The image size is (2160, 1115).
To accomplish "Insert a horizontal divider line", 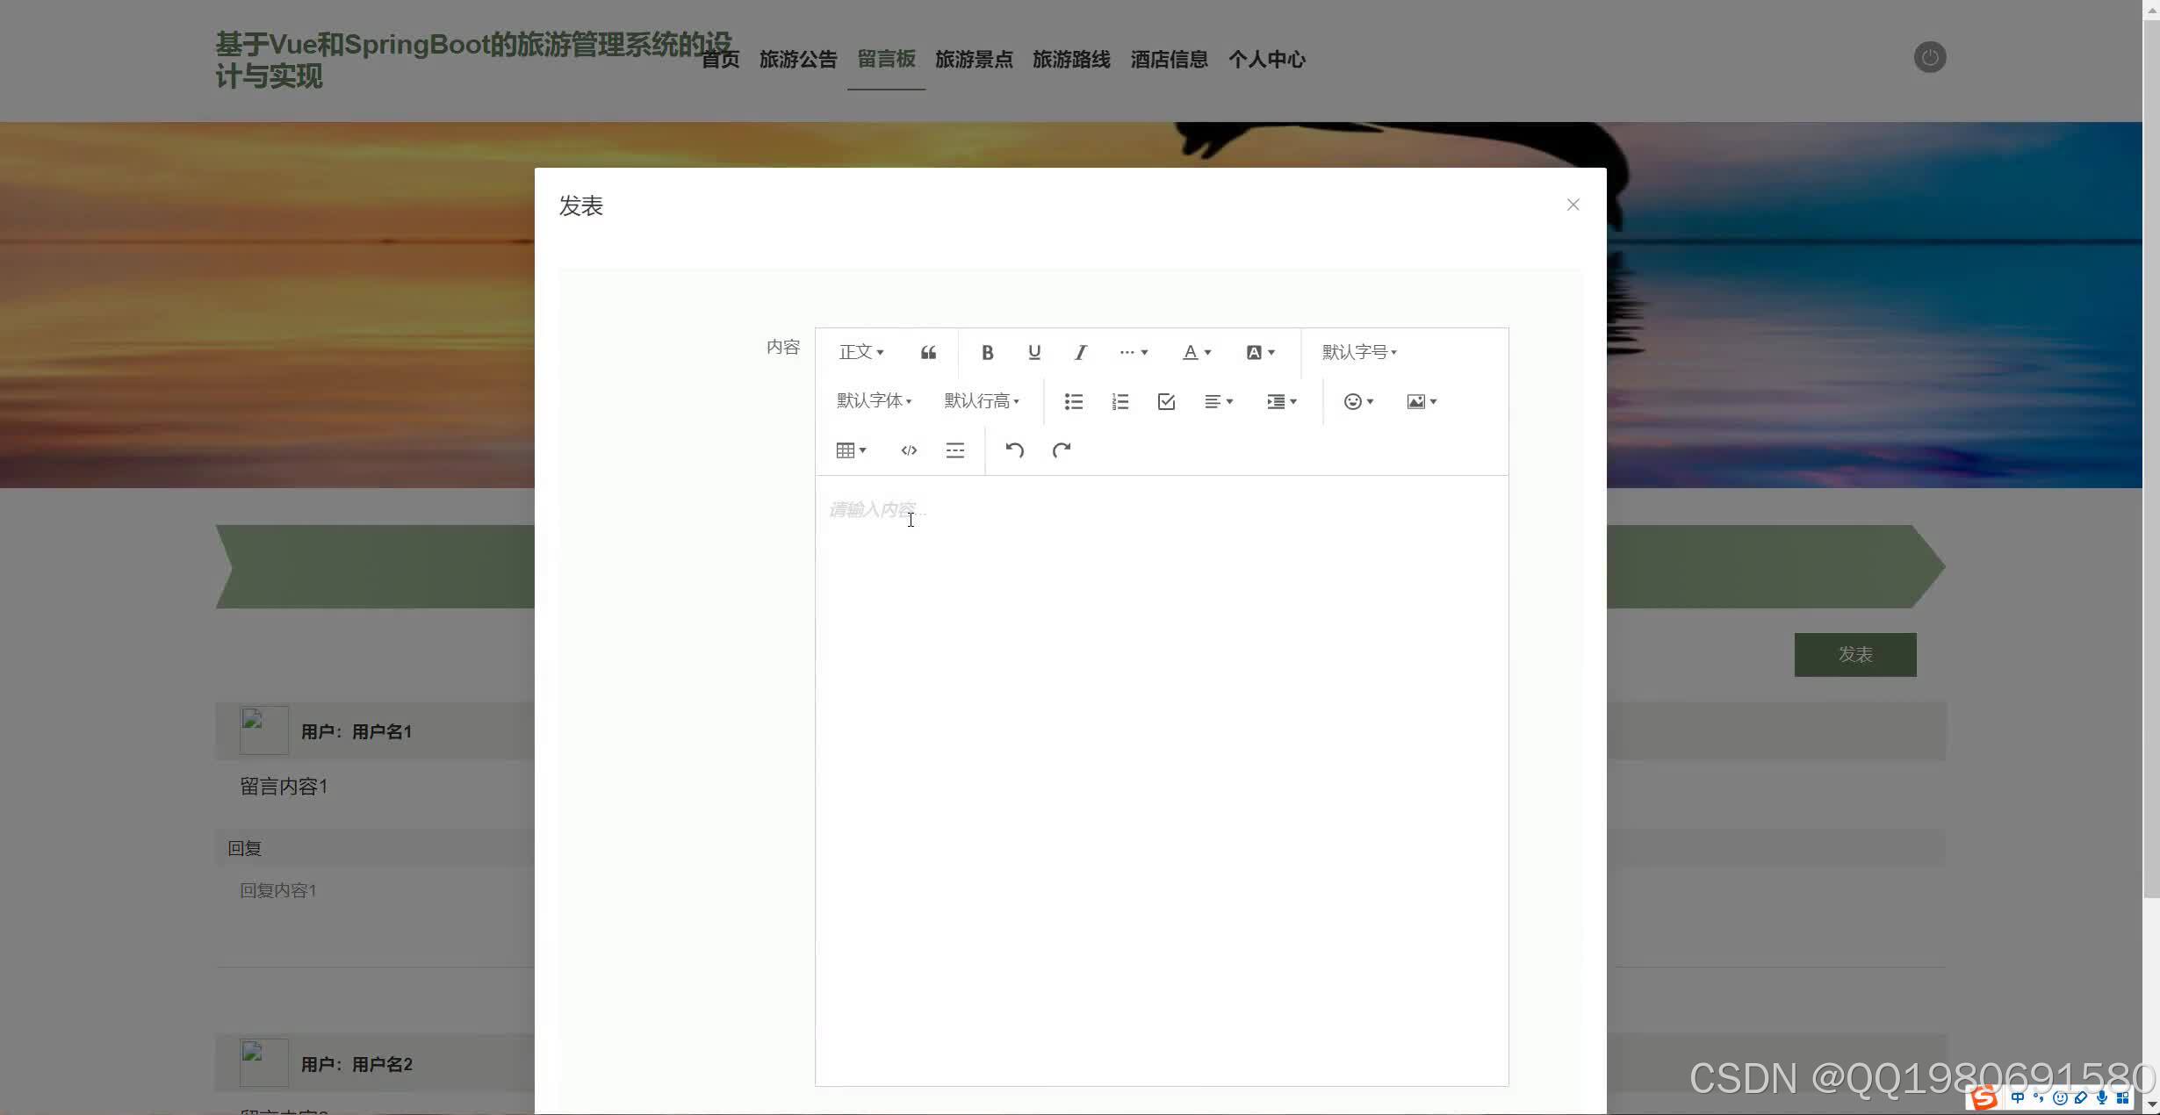I will (x=954, y=450).
